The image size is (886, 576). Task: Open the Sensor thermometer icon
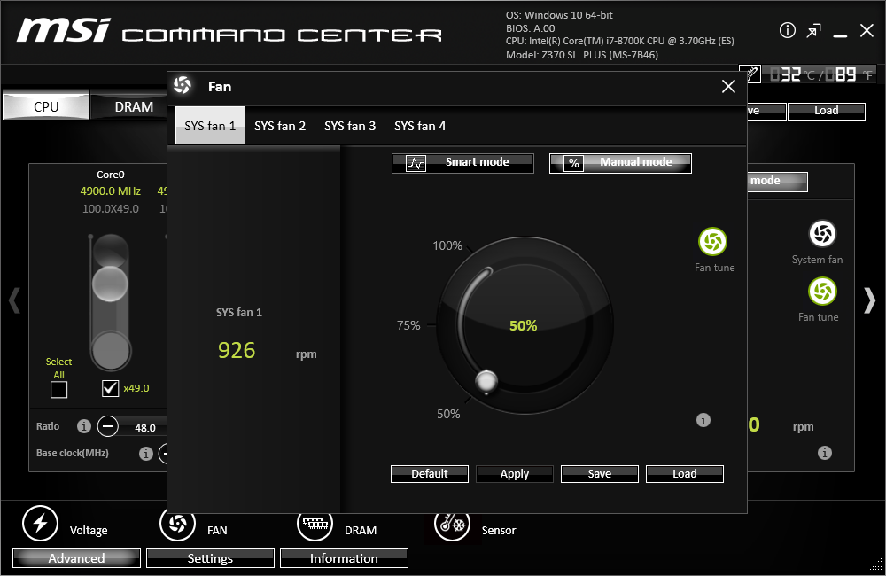pyautogui.click(x=452, y=525)
